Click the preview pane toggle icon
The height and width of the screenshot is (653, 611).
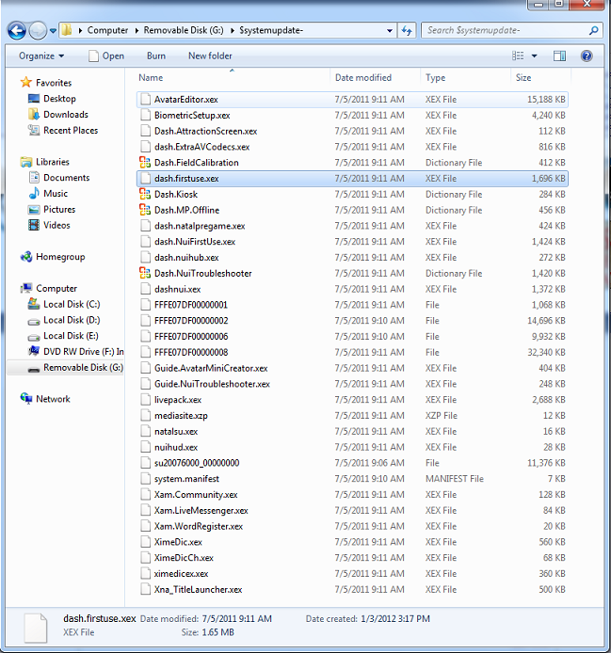tap(561, 56)
